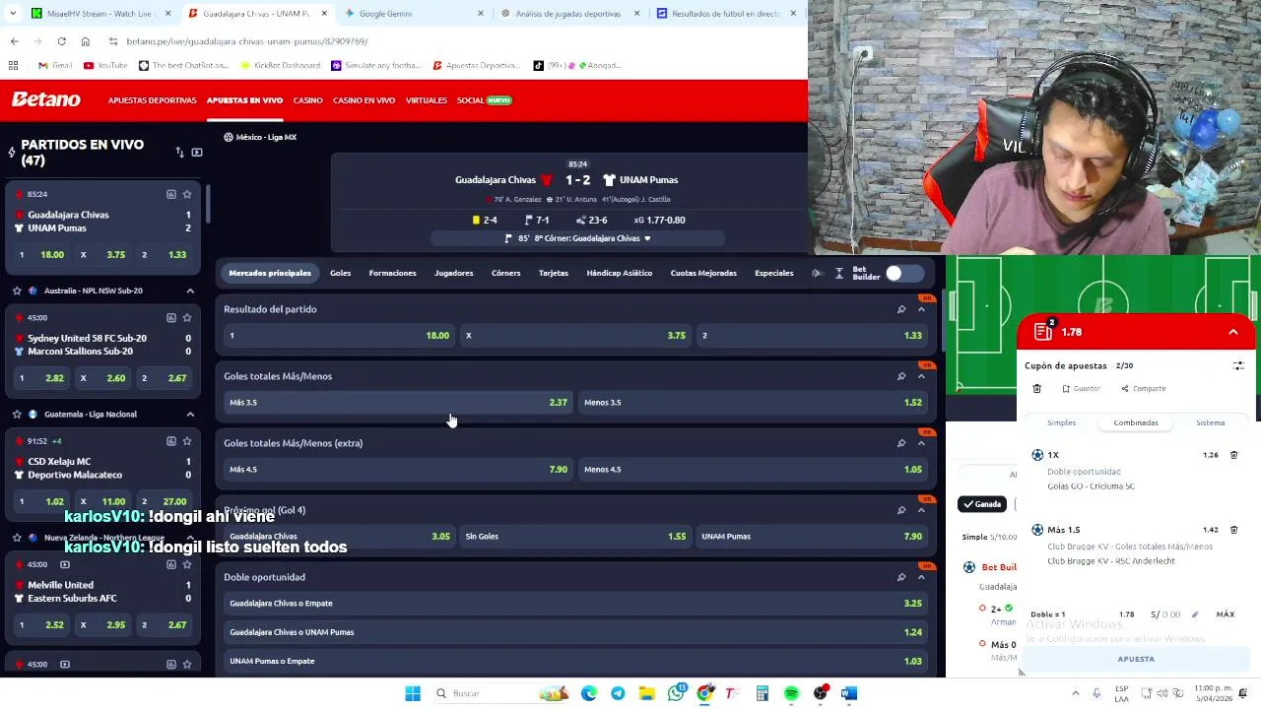Select Guadalajara Chivas o Empate at 3.25
The height and width of the screenshot is (709, 1261).
[575, 604]
